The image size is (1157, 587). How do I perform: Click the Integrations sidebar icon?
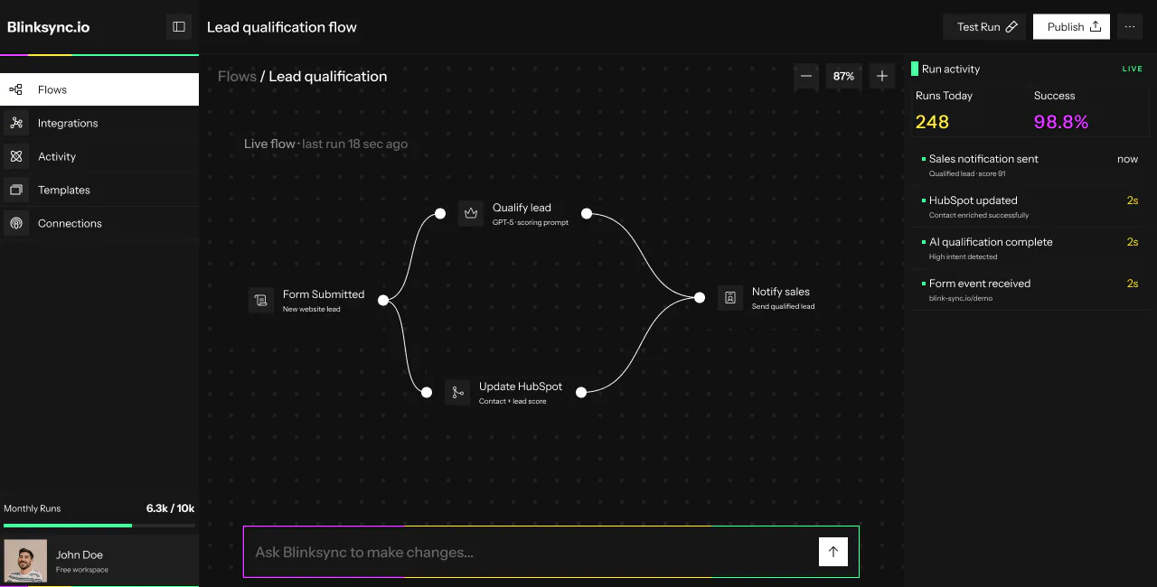point(15,123)
